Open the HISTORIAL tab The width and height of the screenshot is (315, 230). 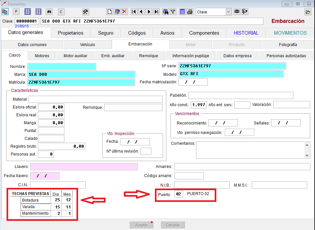tap(246, 33)
